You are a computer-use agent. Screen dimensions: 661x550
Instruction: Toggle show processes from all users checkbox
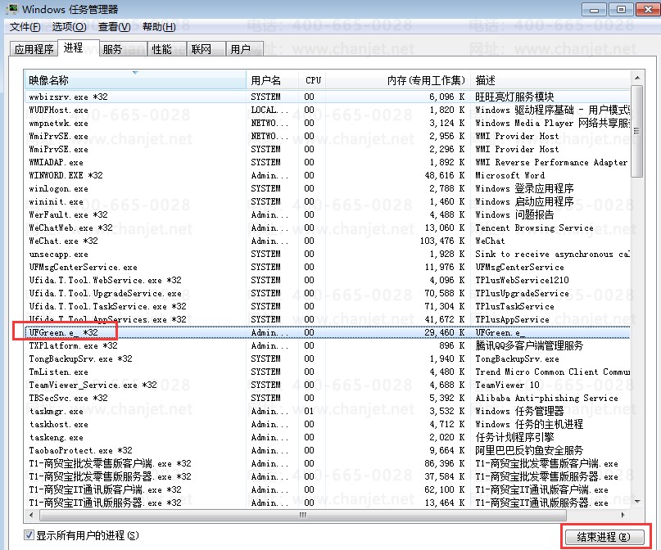(x=30, y=535)
